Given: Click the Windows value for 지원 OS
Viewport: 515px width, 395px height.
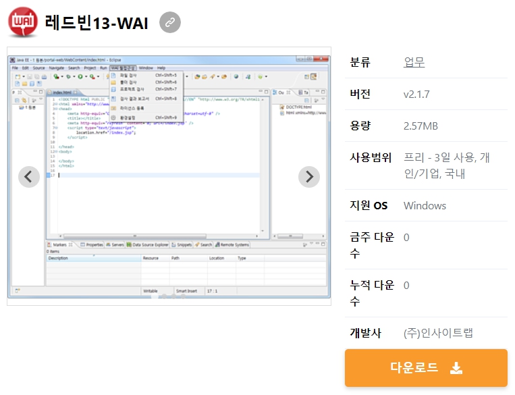Looking at the screenshot, I should click(425, 206).
